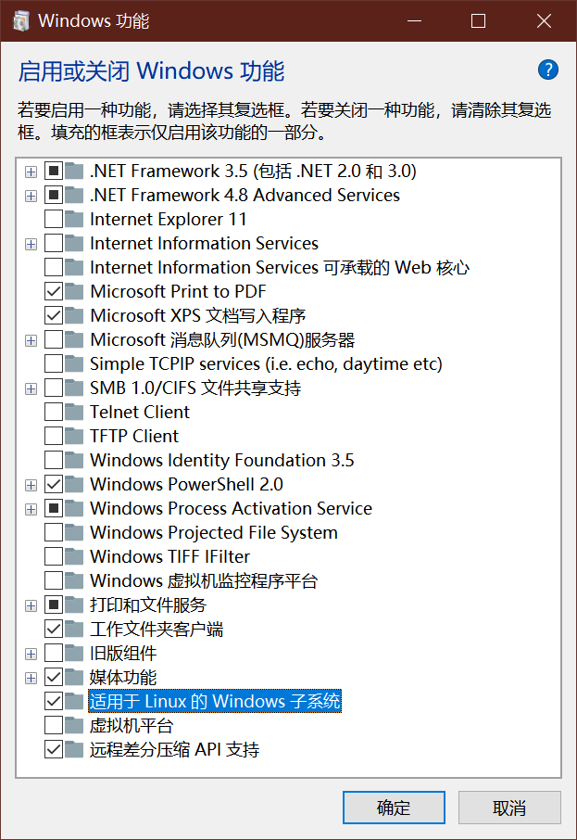Image resolution: width=577 pixels, height=840 pixels.
Task: Select the Windows Process Activation Service label
Action: click(232, 508)
